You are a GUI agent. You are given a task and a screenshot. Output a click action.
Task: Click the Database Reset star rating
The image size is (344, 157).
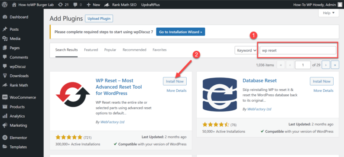coord(216,125)
